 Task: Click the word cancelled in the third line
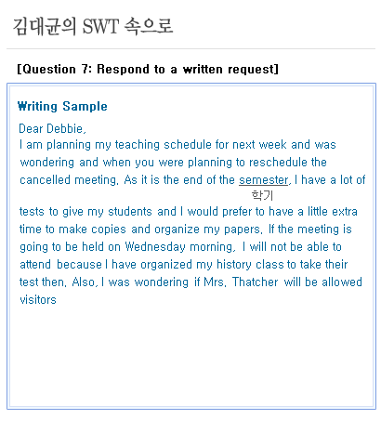tap(46, 180)
